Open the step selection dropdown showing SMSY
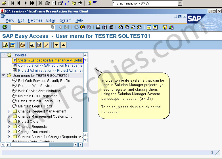 coord(180,3)
